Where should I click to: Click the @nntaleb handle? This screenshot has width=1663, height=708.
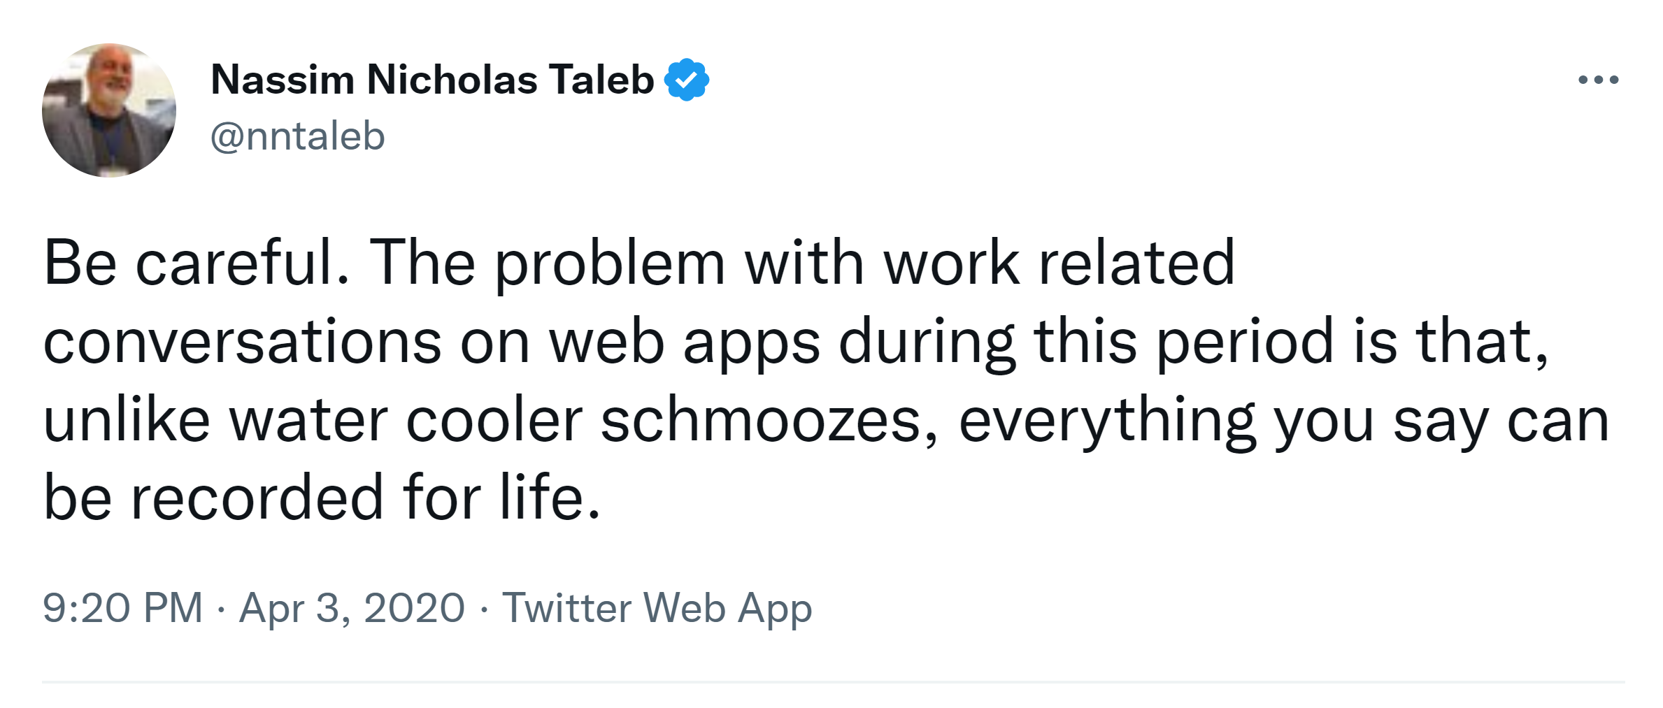click(x=297, y=136)
